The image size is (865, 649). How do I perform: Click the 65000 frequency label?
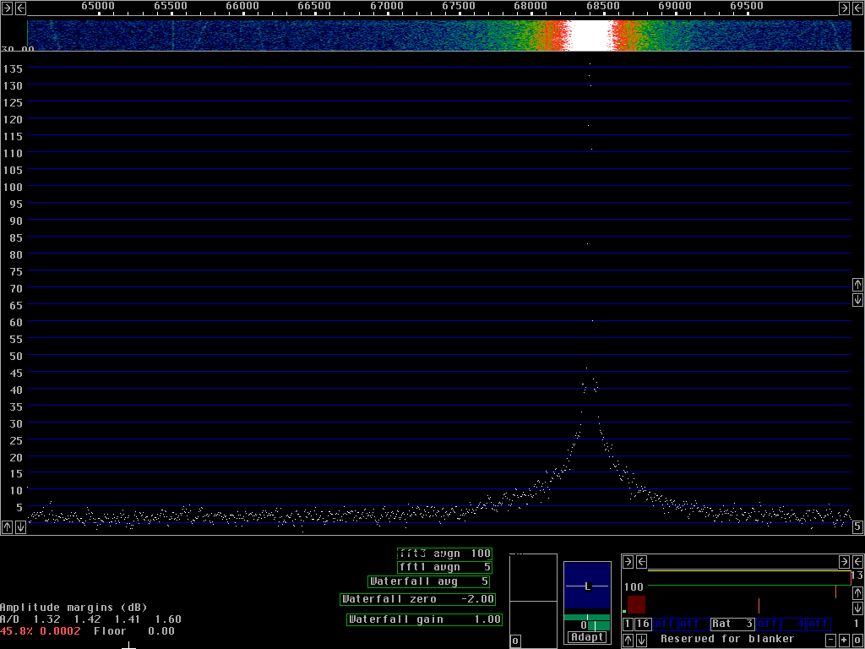point(98,6)
